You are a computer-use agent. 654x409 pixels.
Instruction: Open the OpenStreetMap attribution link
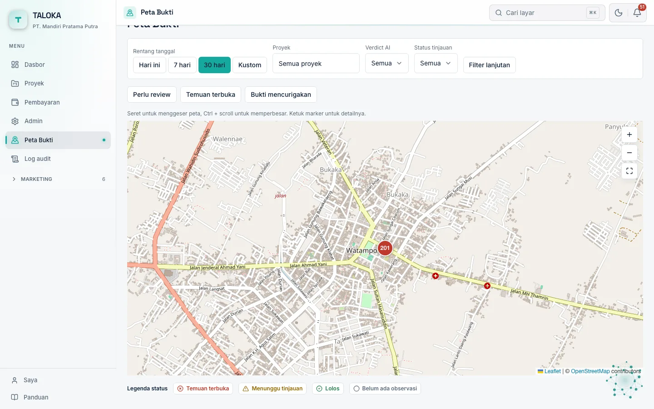(590, 371)
